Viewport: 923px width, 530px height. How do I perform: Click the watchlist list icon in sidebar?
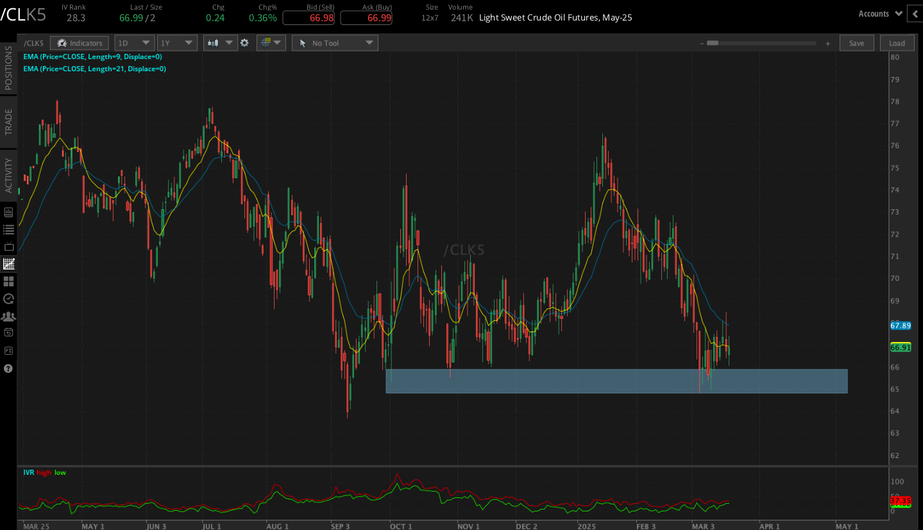(8, 228)
